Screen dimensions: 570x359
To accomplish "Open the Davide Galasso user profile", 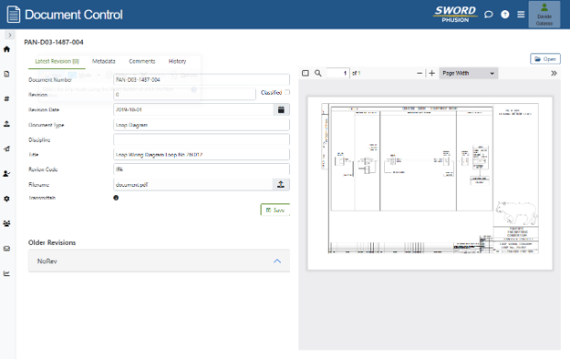I will coord(544,15).
